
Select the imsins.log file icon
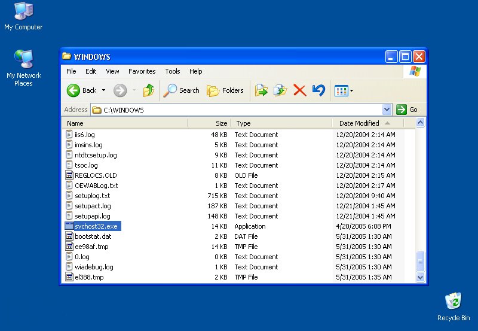(x=69, y=145)
